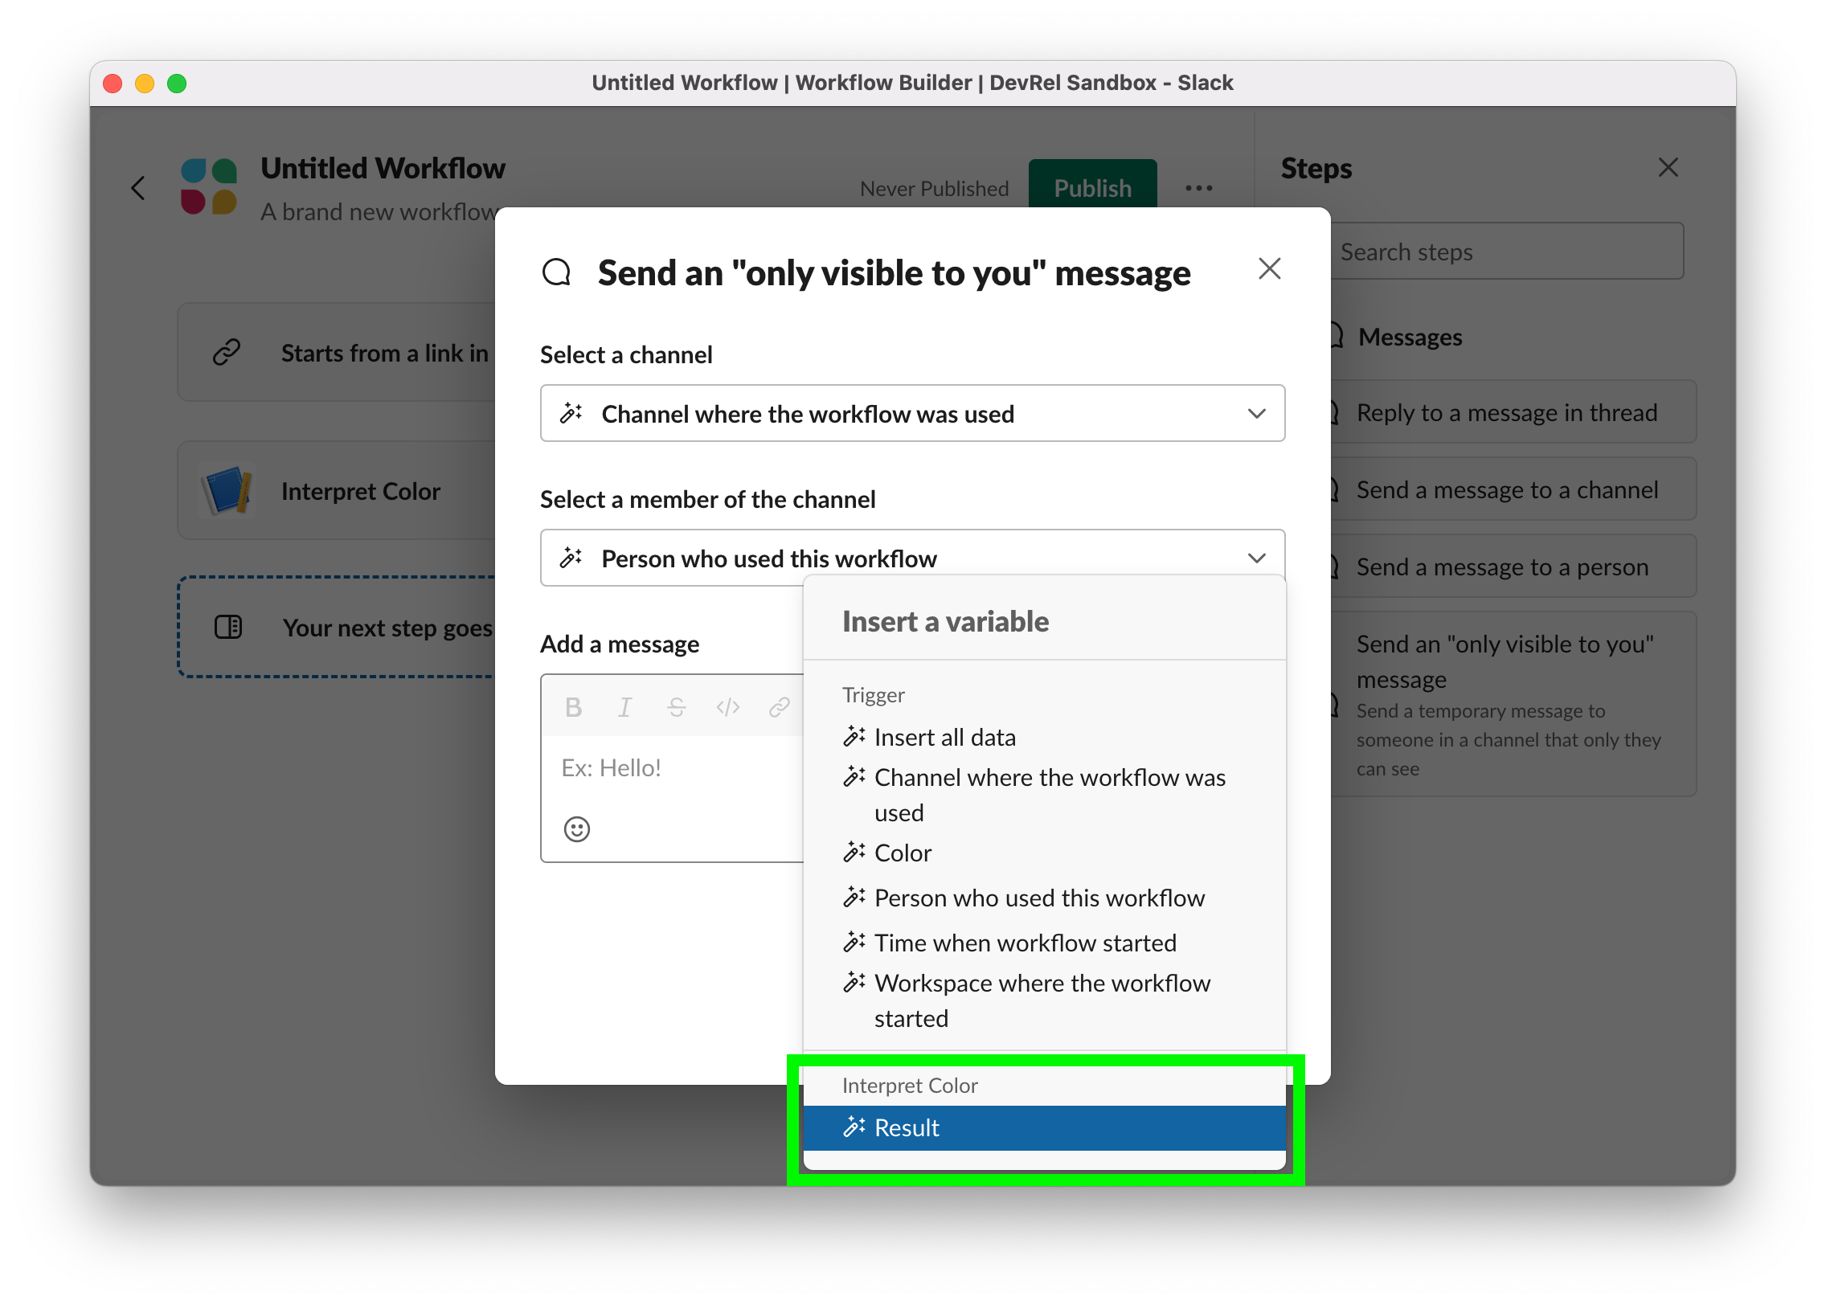Click the 'Untitled Workflow' title

383,168
